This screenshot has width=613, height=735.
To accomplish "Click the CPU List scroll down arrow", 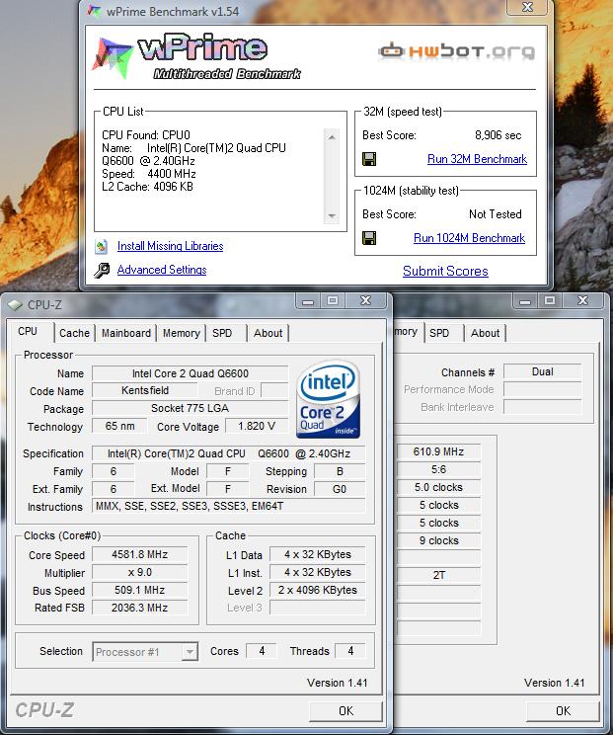I will click(332, 215).
